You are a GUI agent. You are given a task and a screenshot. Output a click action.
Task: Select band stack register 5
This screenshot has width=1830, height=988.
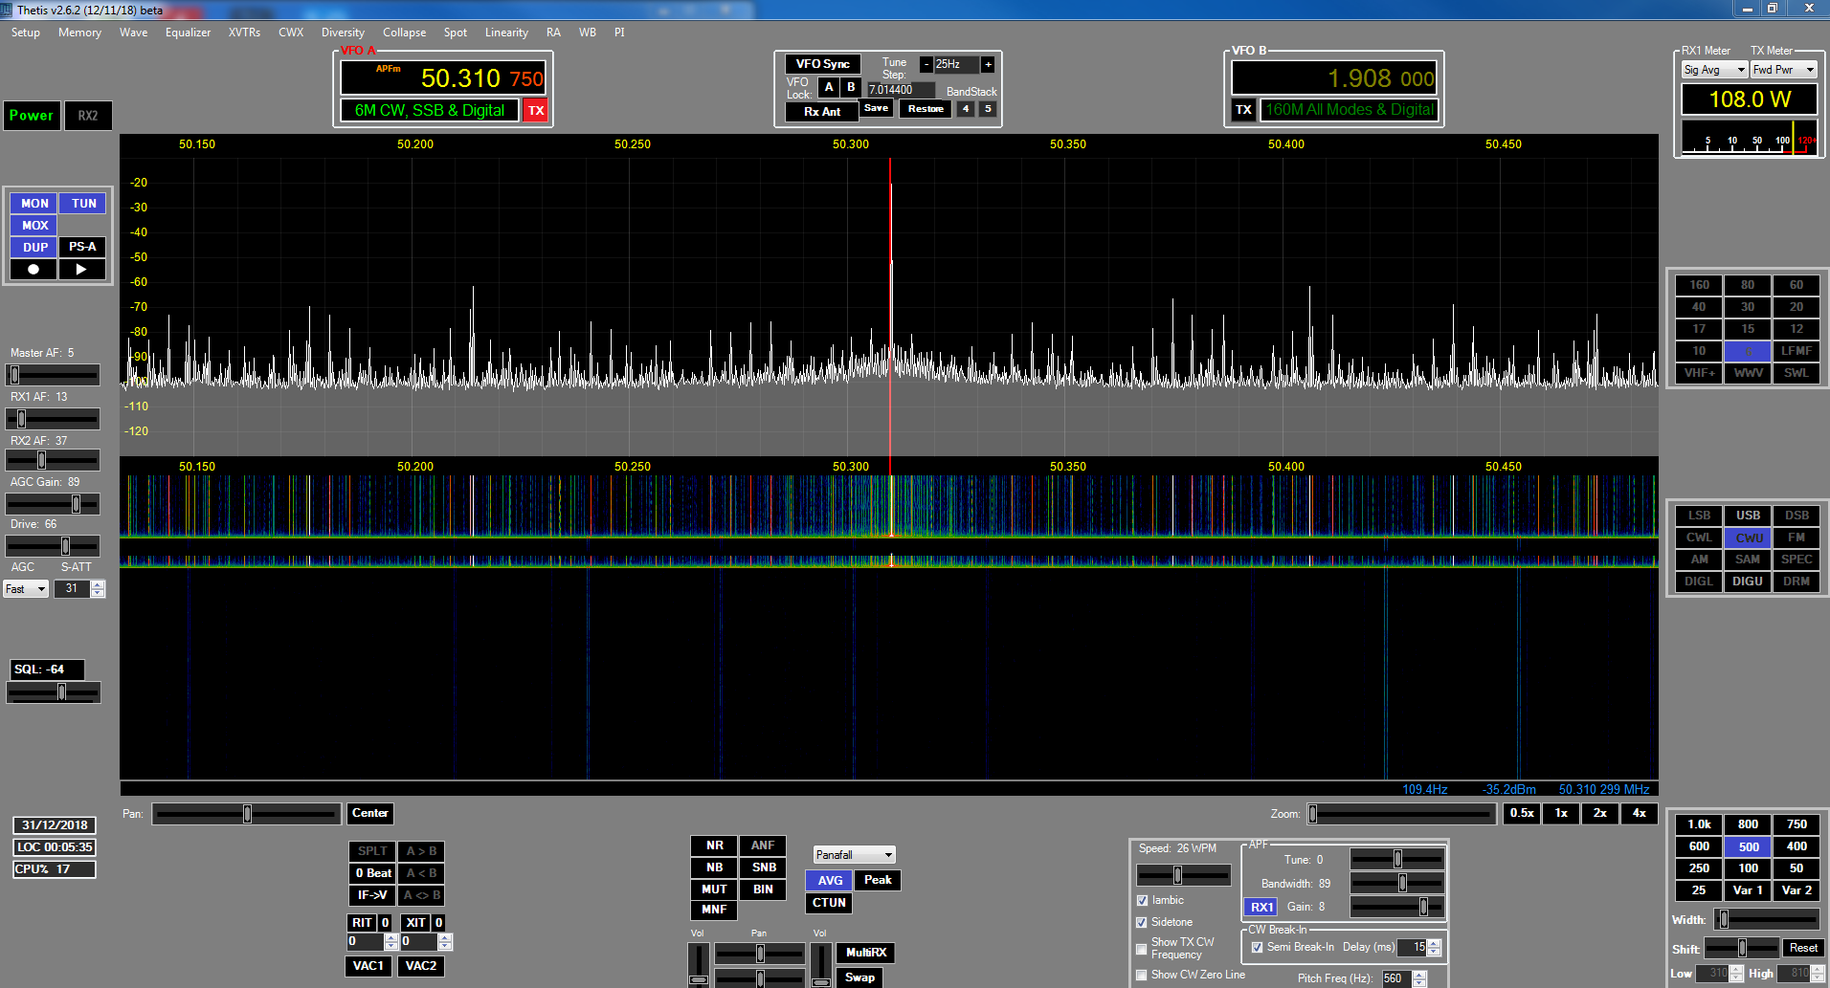click(x=988, y=109)
